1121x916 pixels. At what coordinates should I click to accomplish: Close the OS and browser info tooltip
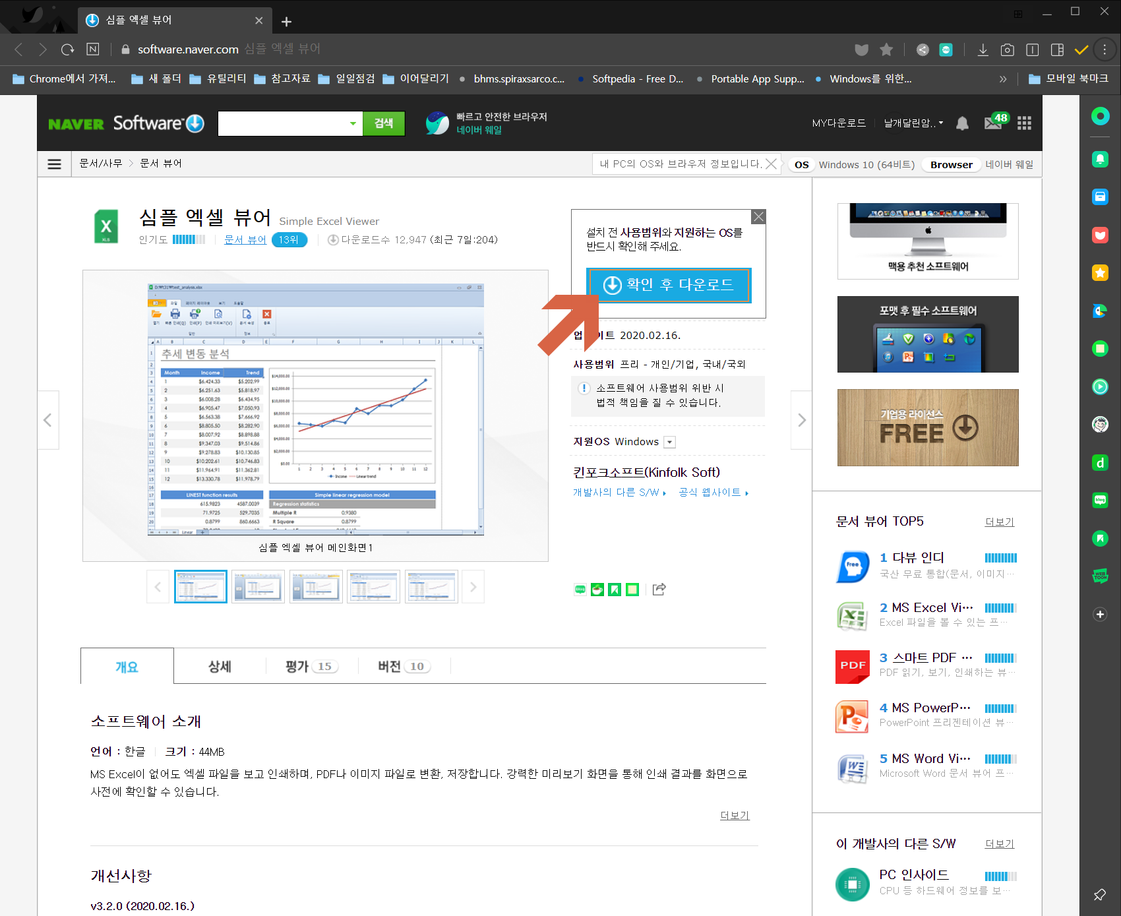(771, 164)
